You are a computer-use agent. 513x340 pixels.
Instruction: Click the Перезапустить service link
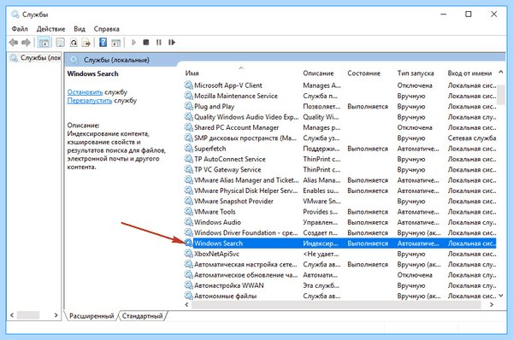[x=89, y=101]
